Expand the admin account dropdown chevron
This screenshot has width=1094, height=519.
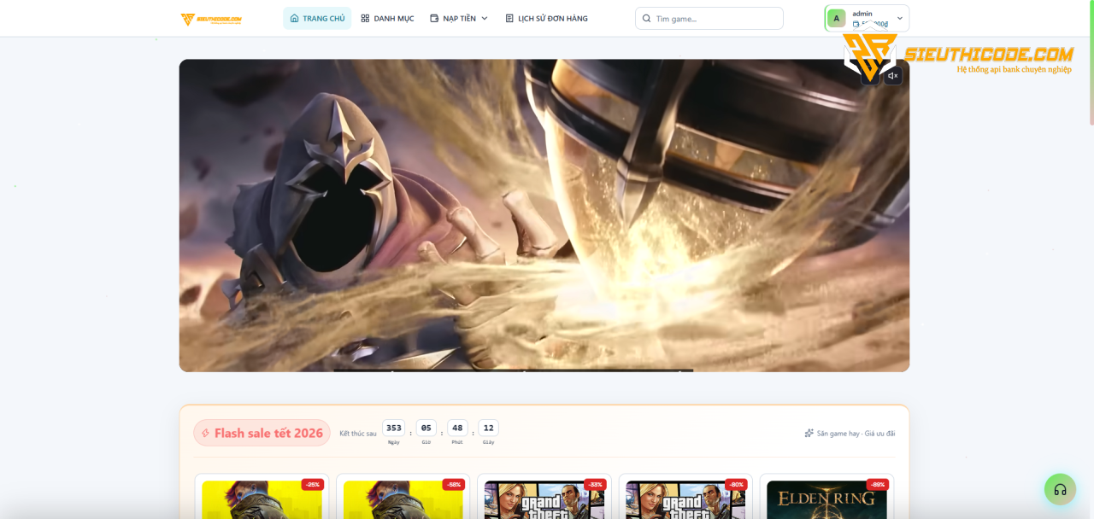coord(899,18)
